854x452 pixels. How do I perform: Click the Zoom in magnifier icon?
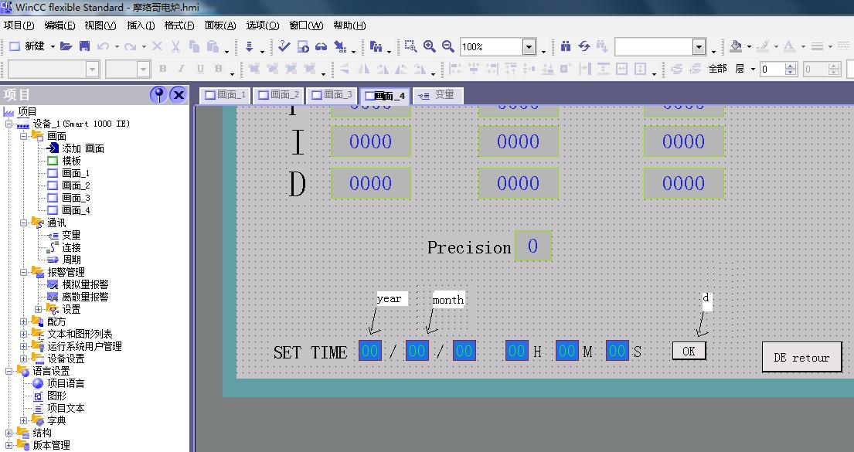tap(429, 46)
